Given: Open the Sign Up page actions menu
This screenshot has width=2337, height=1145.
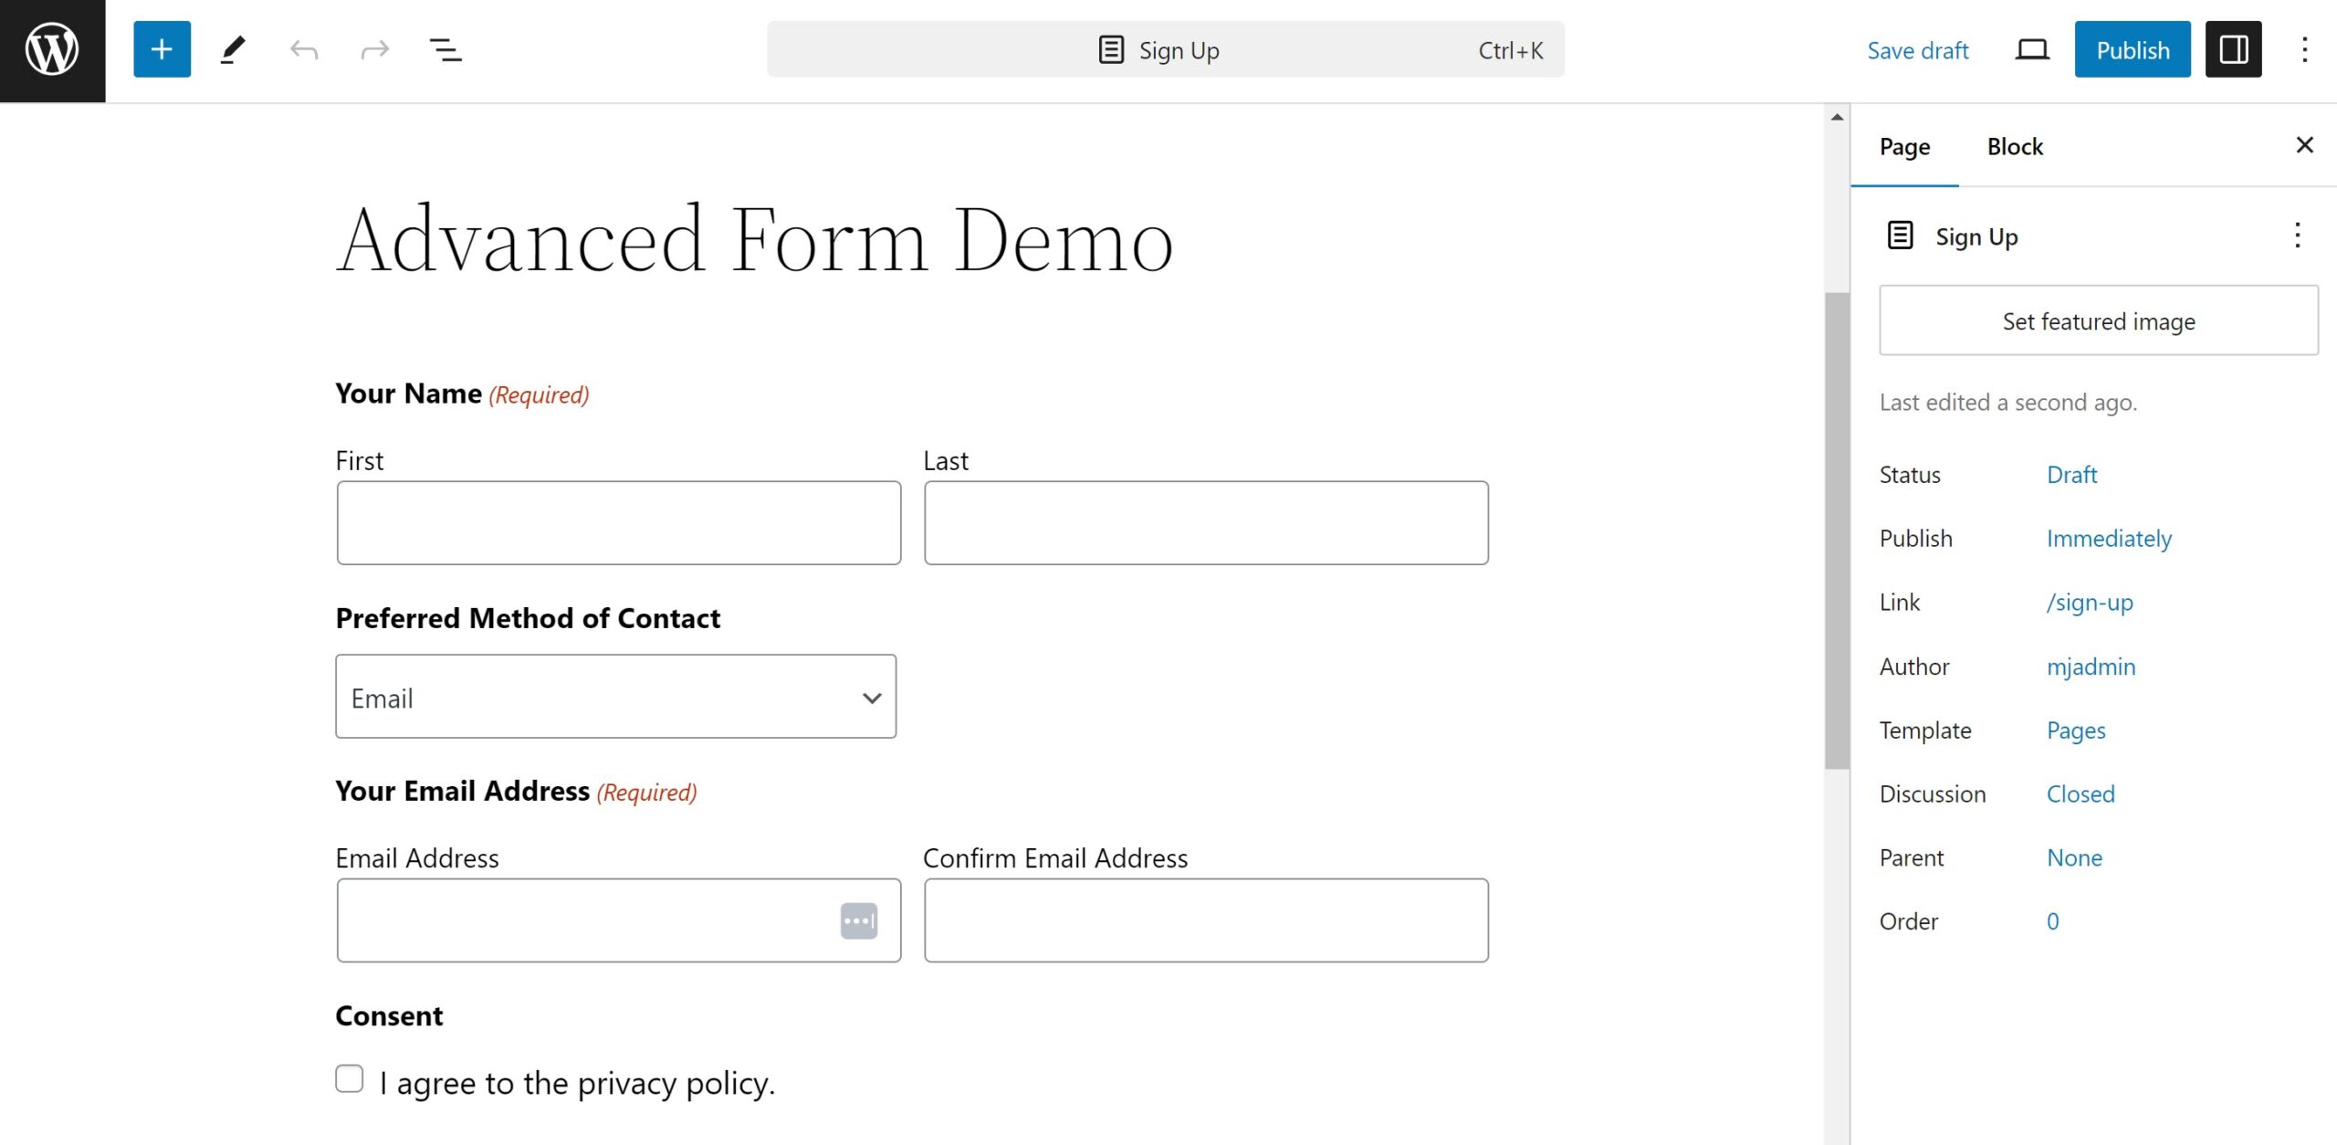Looking at the screenshot, I should [2297, 236].
